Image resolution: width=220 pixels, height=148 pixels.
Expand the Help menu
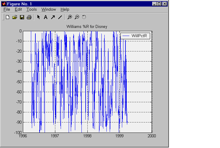65,10
